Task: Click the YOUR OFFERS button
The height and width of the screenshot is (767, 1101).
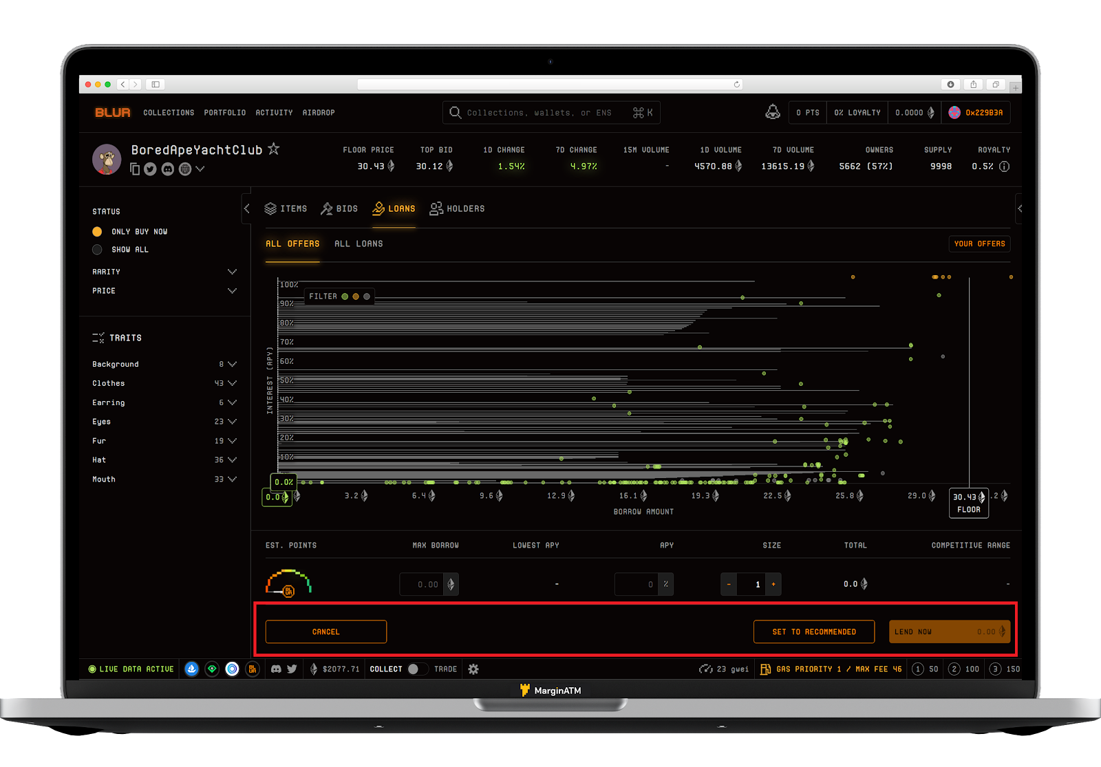Action: (x=979, y=244)
